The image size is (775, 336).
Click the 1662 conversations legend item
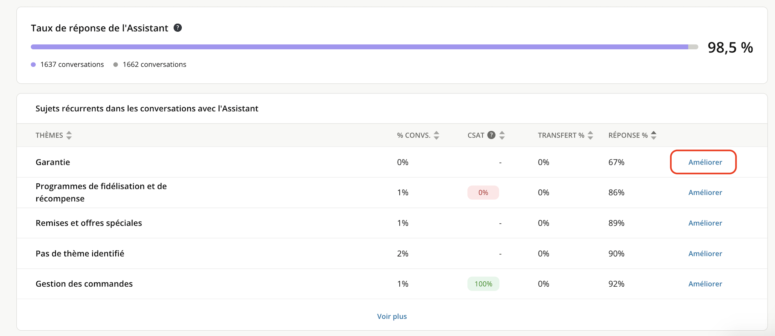[x=150, y=65]
